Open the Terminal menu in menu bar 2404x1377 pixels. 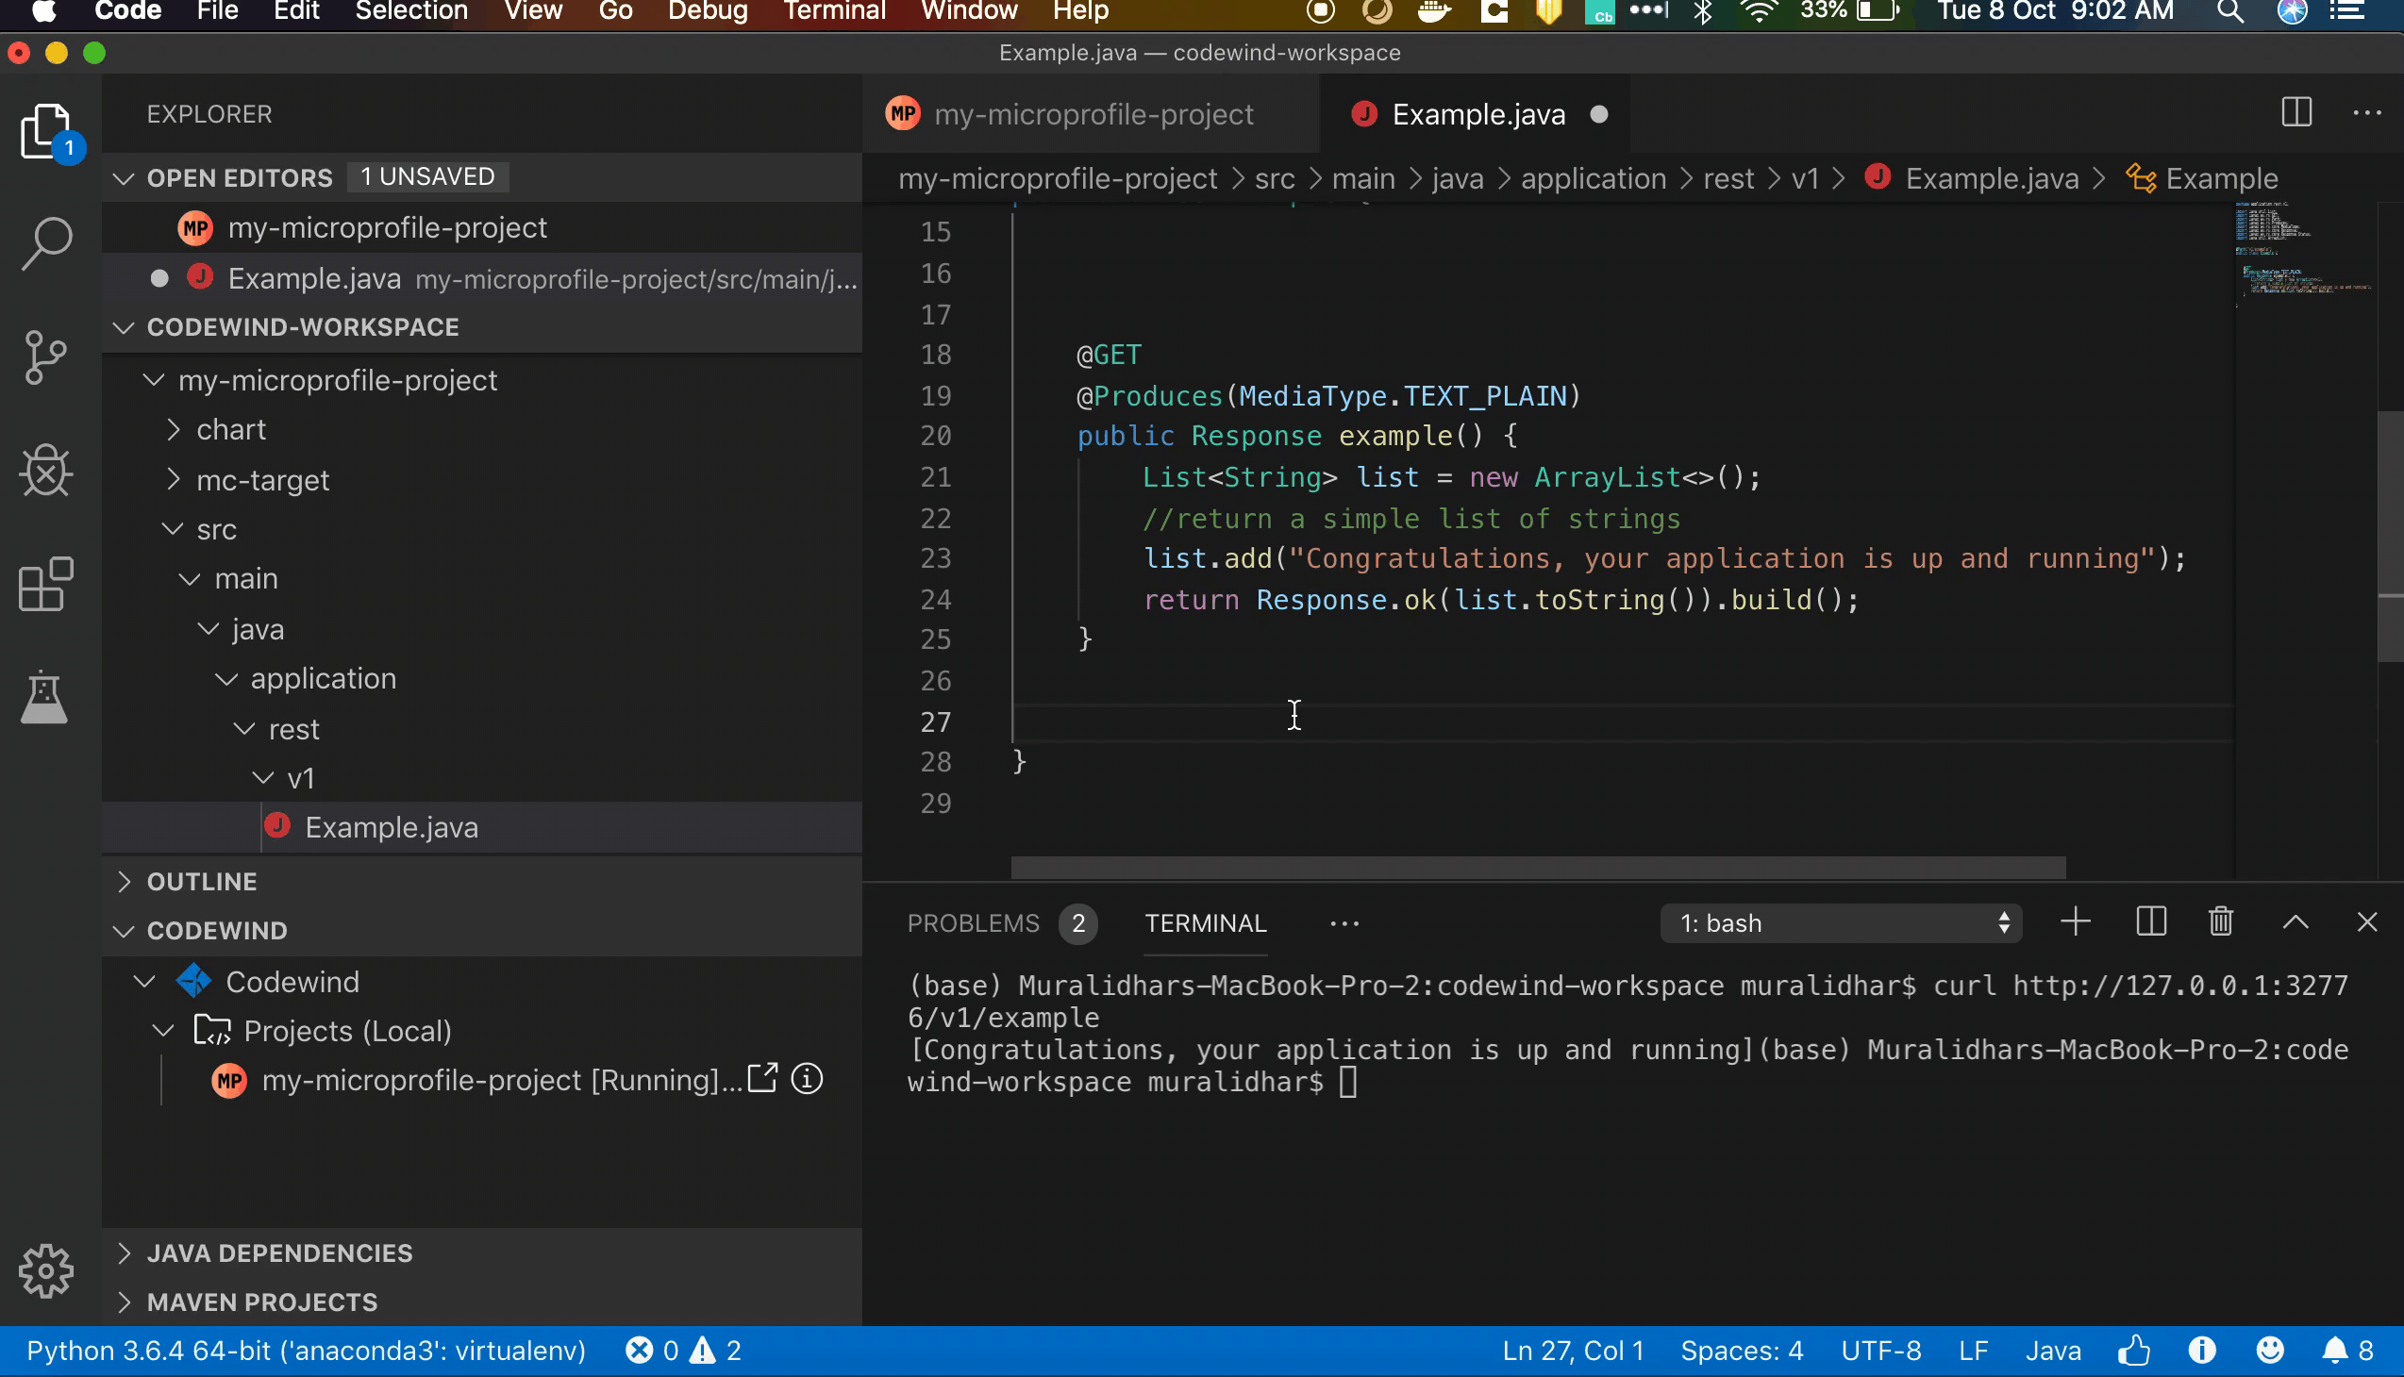pos(833,11)
